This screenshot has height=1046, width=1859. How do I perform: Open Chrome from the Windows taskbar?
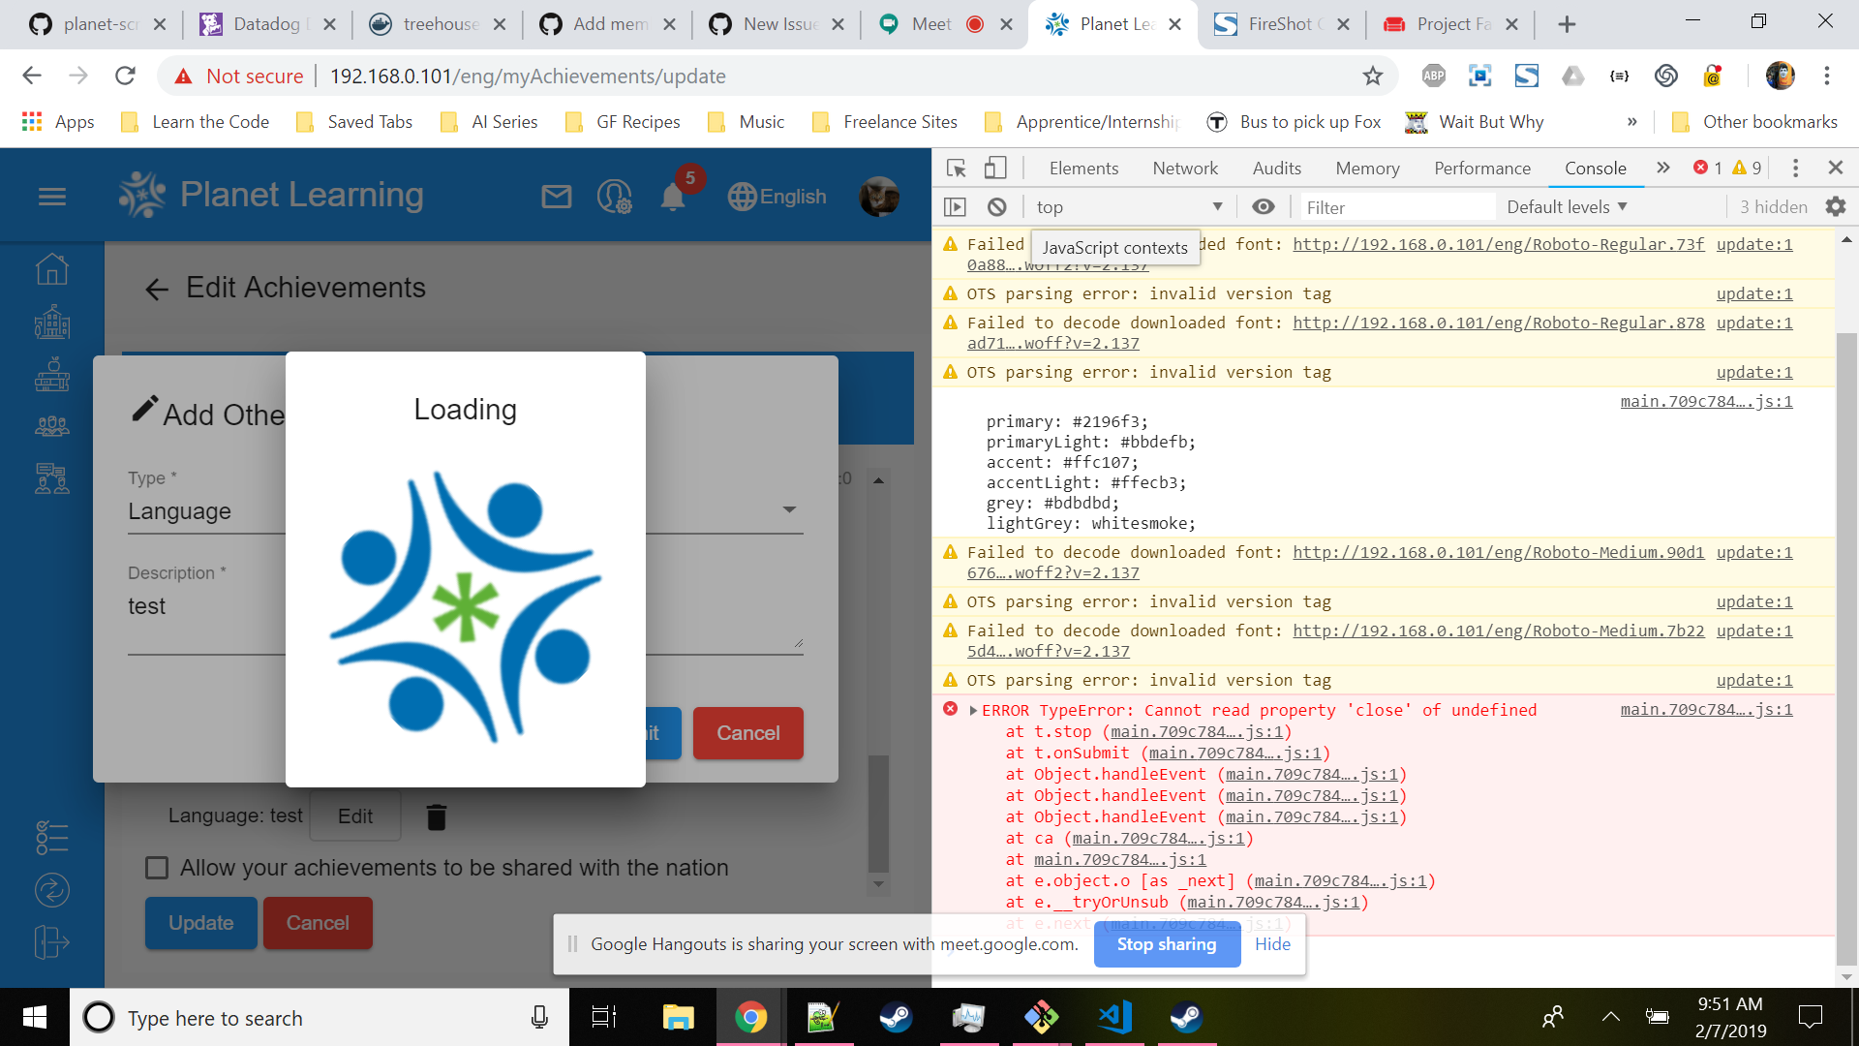click(750, 1017)
